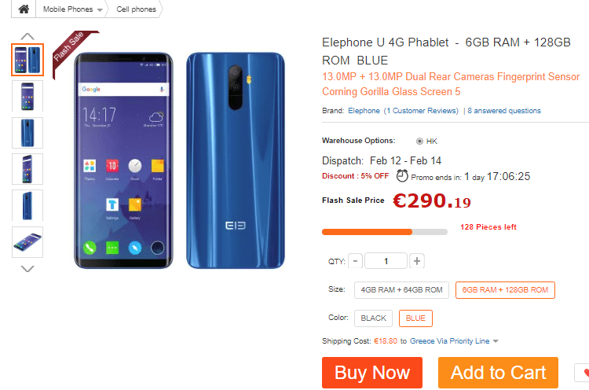Pick the BLACK color option
589x390 pixels.
[x=373, y=318]
